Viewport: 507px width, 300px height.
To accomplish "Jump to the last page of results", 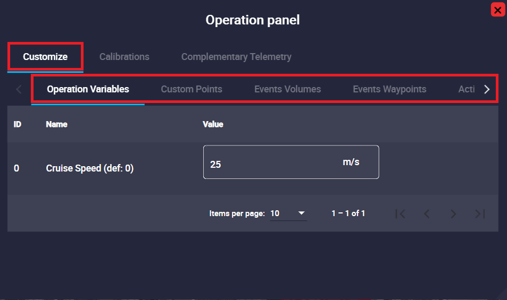I will tap(480, 213).
